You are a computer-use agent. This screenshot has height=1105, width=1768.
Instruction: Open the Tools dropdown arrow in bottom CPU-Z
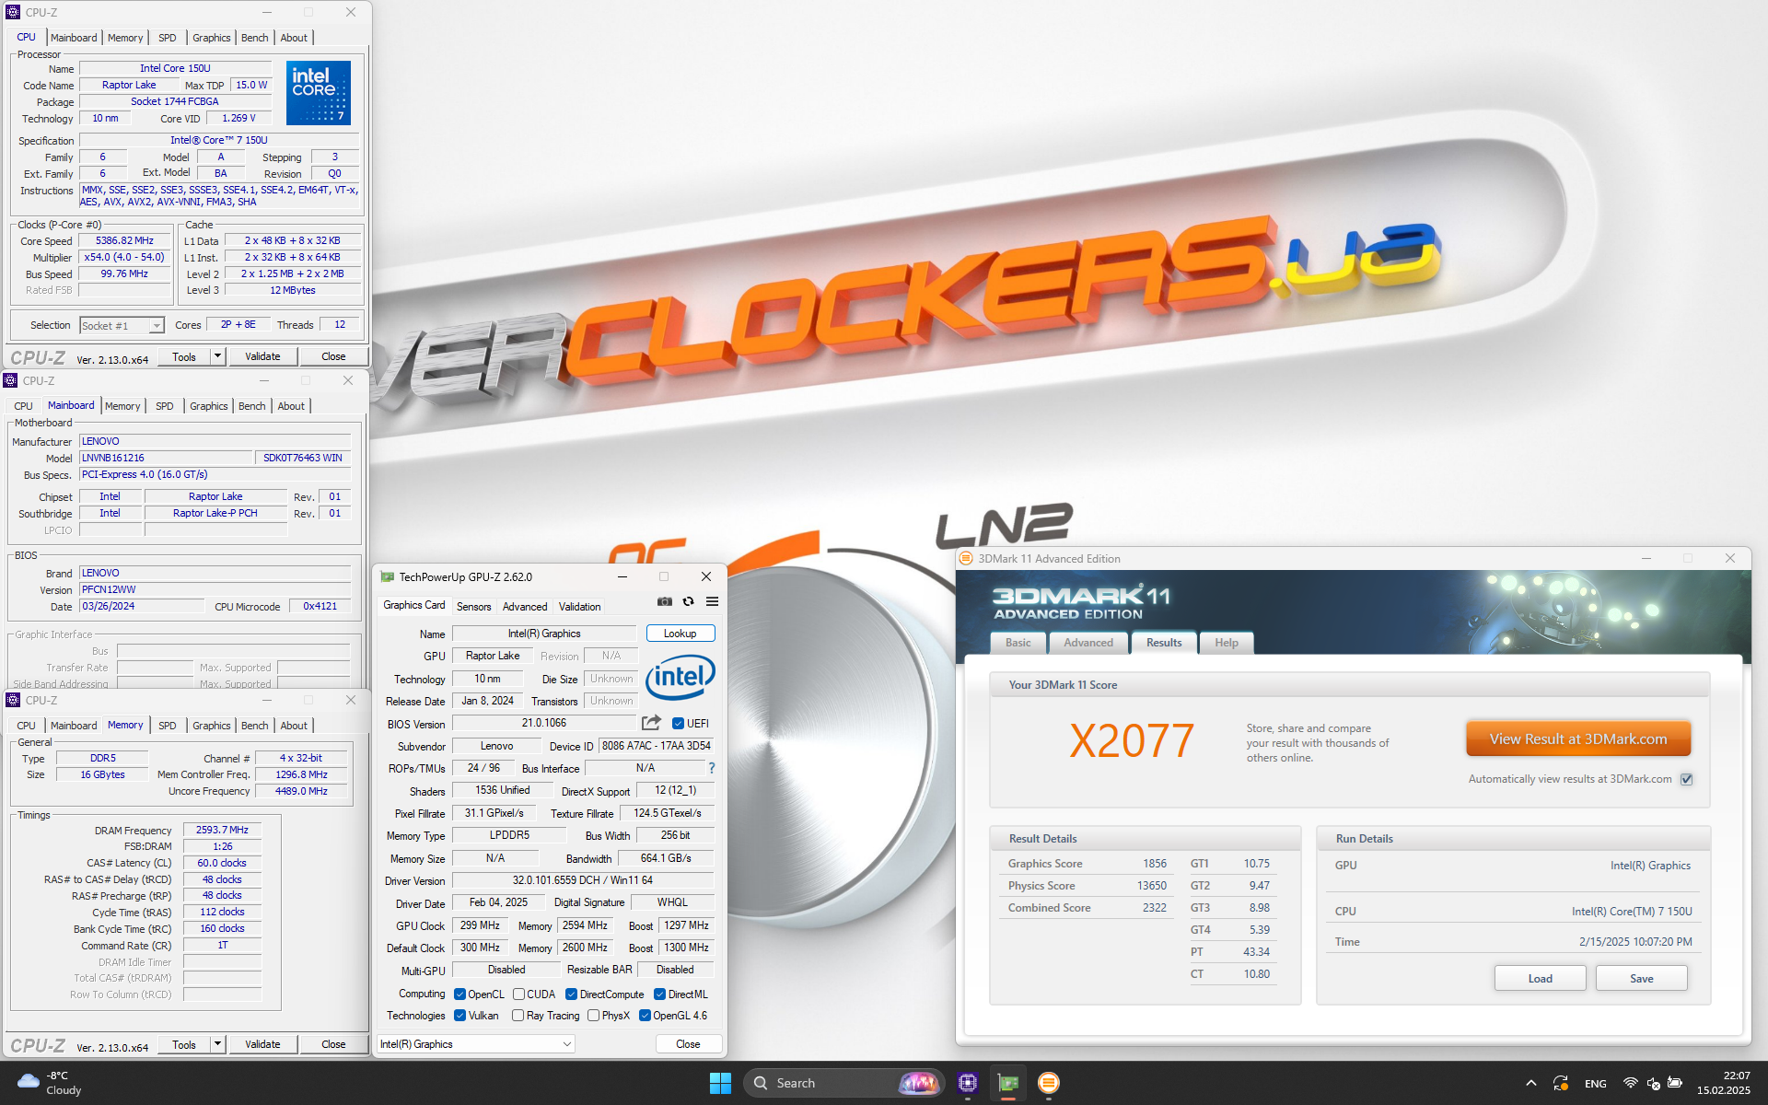click(217, 1044)
